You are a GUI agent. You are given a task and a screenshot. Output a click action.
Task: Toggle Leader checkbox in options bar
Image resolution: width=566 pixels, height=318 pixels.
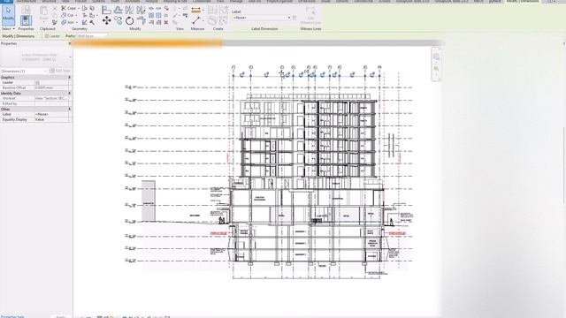tap(47, 36)
